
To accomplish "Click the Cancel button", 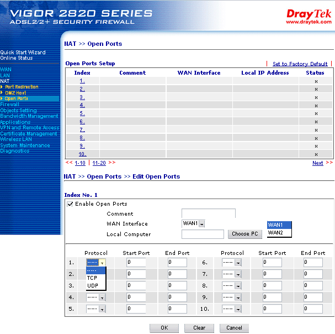I will [x=234, y=328].
